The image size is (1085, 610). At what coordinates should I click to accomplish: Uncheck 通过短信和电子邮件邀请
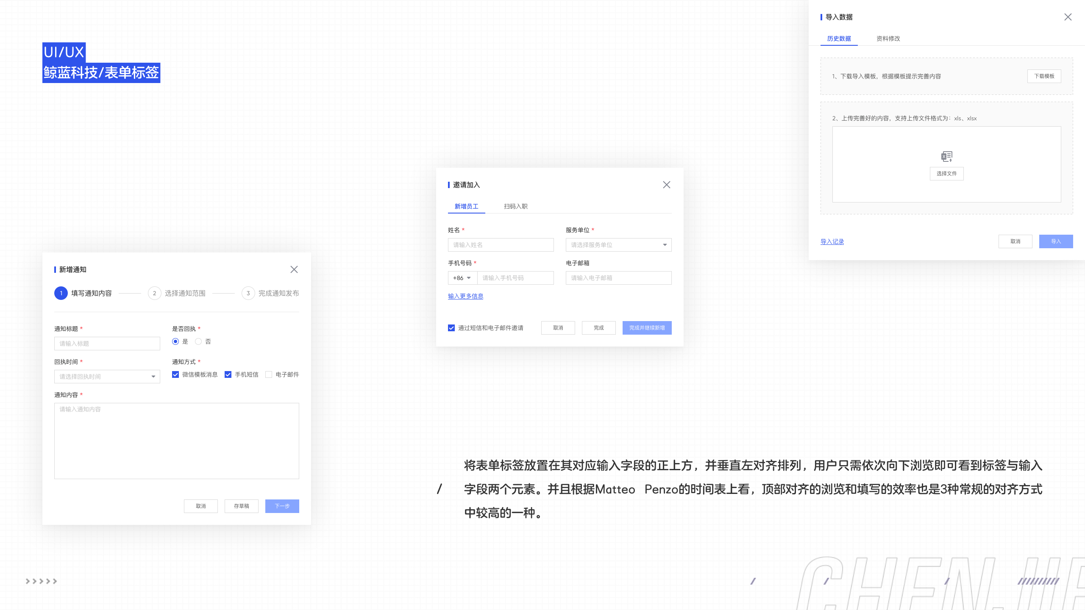click(x=451, y=327)
